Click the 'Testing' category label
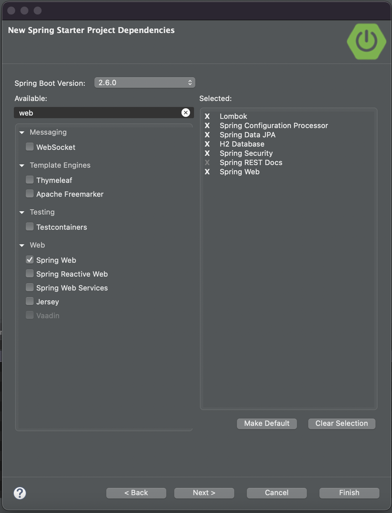The width and height of the screenshot is (392, 513). point(42,212)
